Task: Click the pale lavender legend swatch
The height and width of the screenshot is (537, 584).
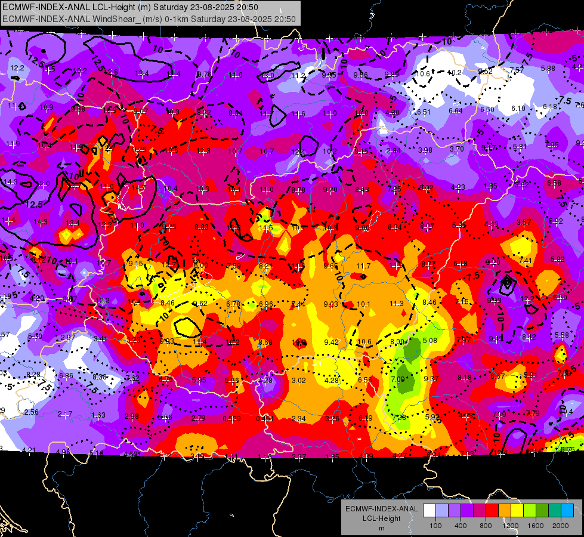Action: [x=442, y=511]
